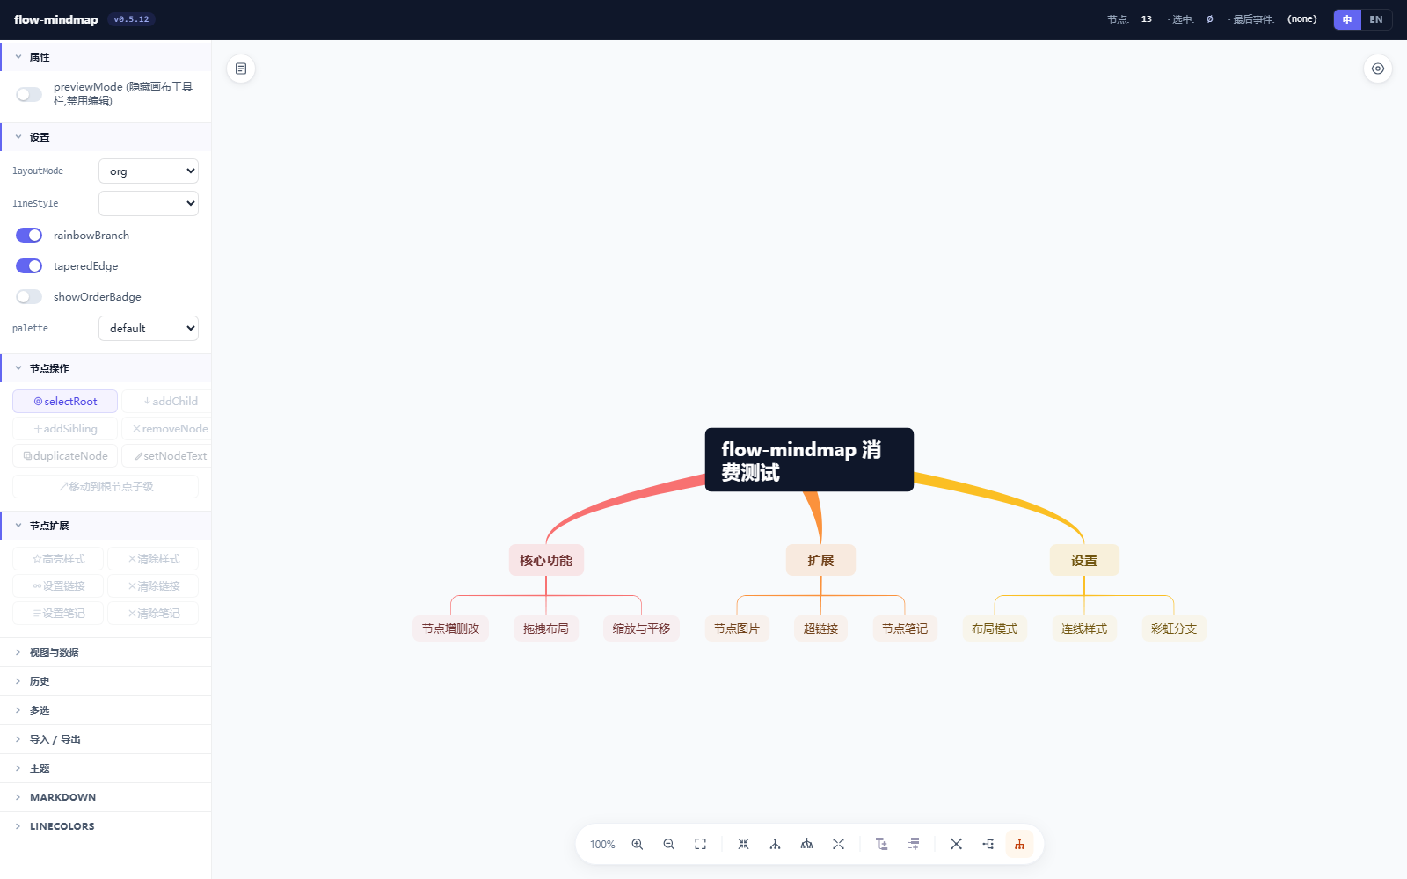Screen dimensions: 1407x879
Task: Open the layoutMode dropdown showing org
Action: click(149, 171)
